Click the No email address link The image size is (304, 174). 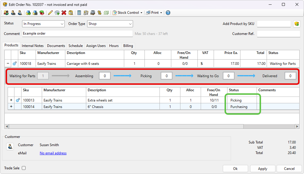[53, 153]
